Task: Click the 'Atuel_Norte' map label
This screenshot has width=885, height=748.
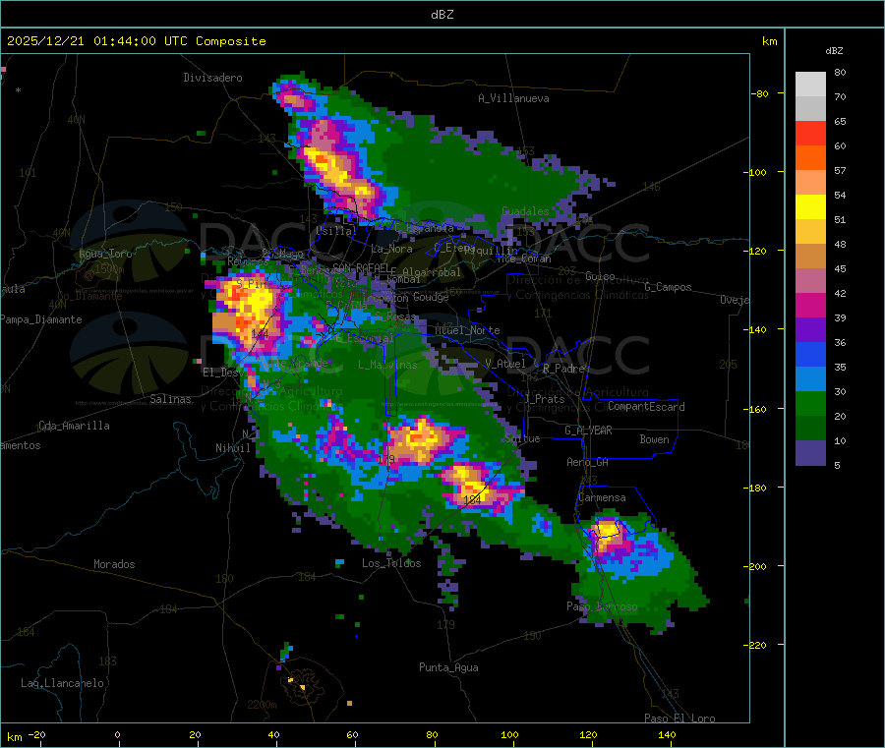Action: tap(467, 330)
